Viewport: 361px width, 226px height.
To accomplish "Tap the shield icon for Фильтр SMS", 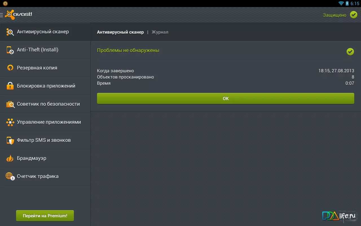I will 10,140.
